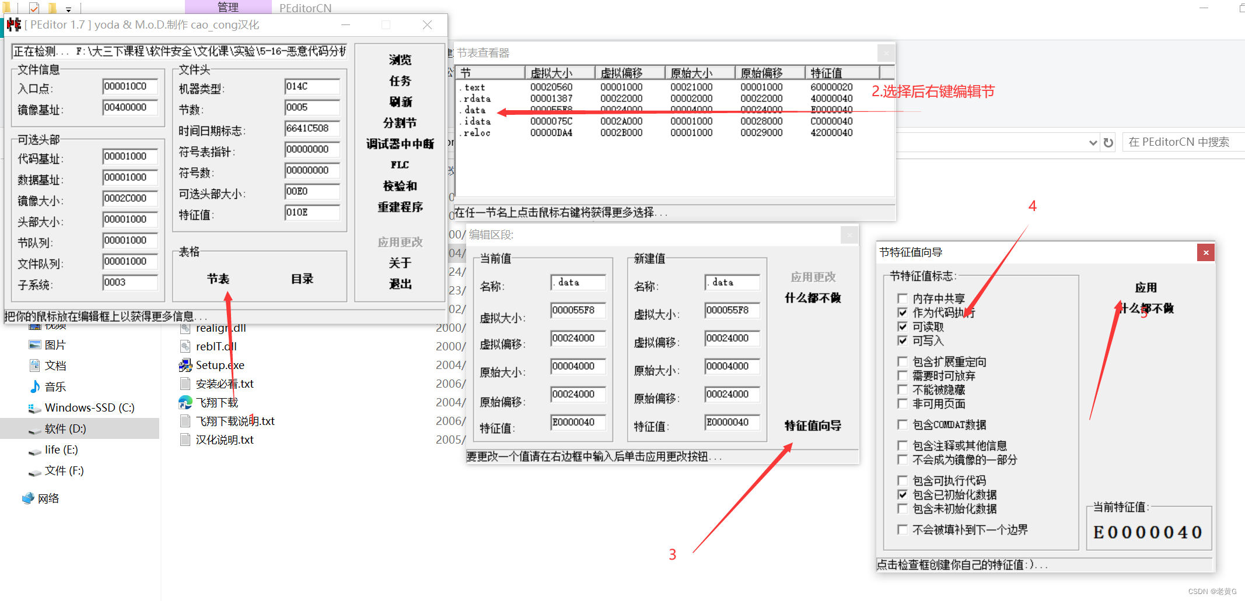Viewport: 1245px width, 601px height.
Task: Open Setup.exe application icon in file list
Action: 186,364
